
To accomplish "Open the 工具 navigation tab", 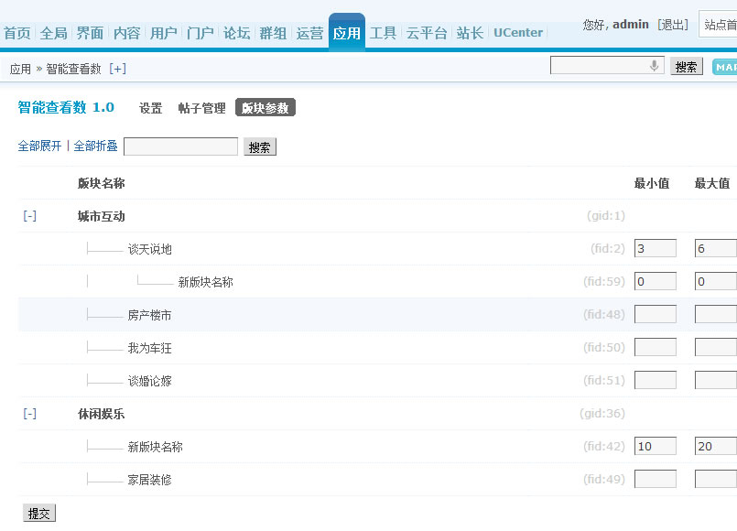I will [383, 33].
